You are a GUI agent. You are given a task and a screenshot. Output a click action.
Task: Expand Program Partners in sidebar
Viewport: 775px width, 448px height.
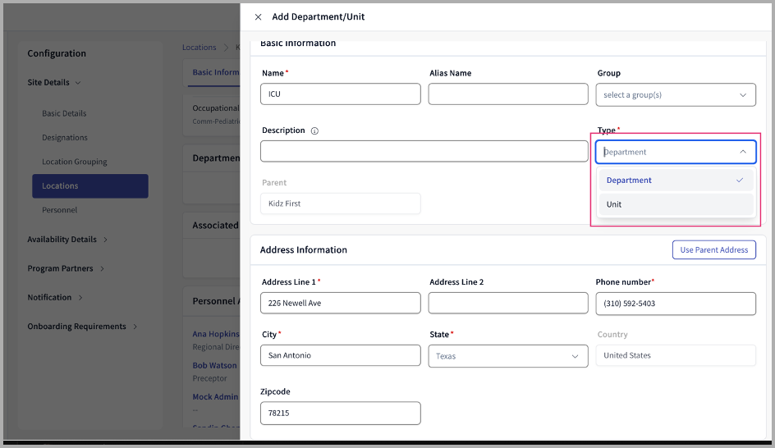click(x=65, y=268)
